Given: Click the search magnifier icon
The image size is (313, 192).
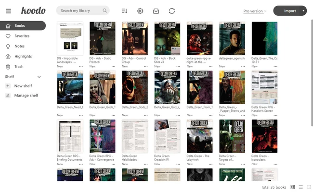Looking at the screenshot, I should point(105,11).
